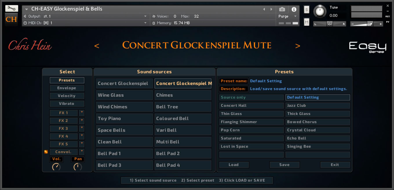This screenshot has height=190, width=394.
Task: Open the FX 5 dropdown arrow
Action: 82,144
